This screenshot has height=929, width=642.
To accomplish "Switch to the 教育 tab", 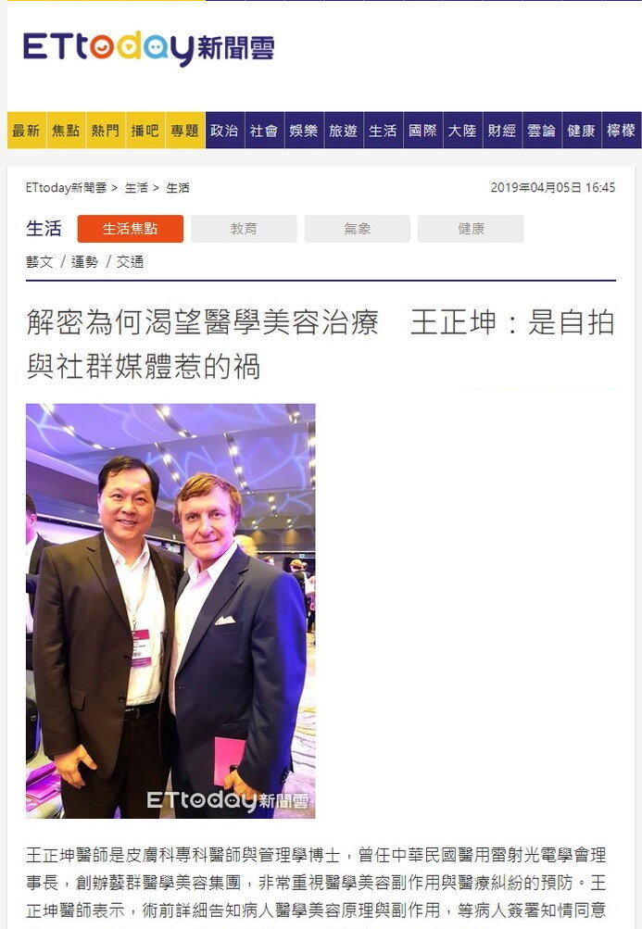I will (x=244, y=229).
